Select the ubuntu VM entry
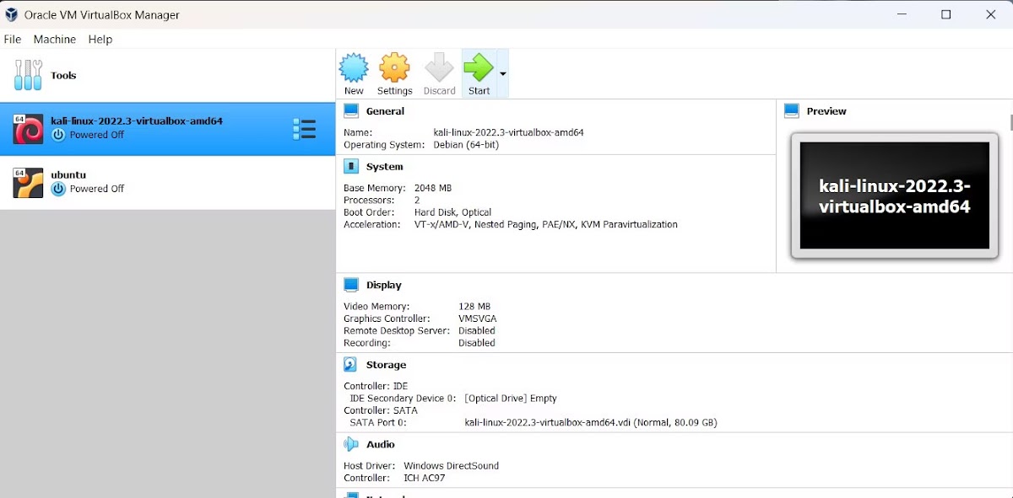Screen dimensions: 1013x498 tap(167, 183)
